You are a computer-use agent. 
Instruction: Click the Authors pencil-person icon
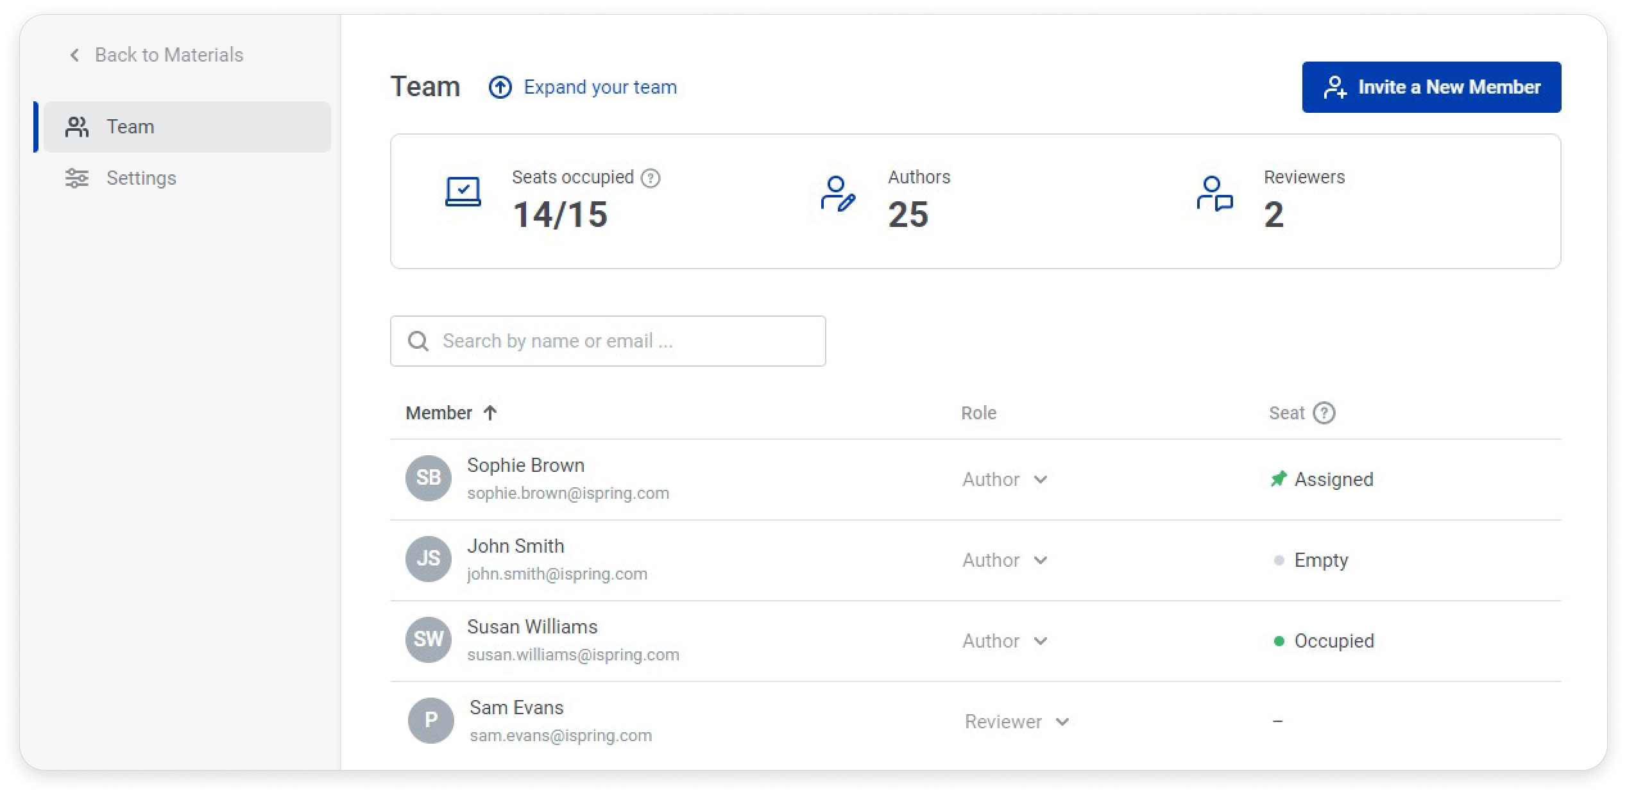point(838,194)
